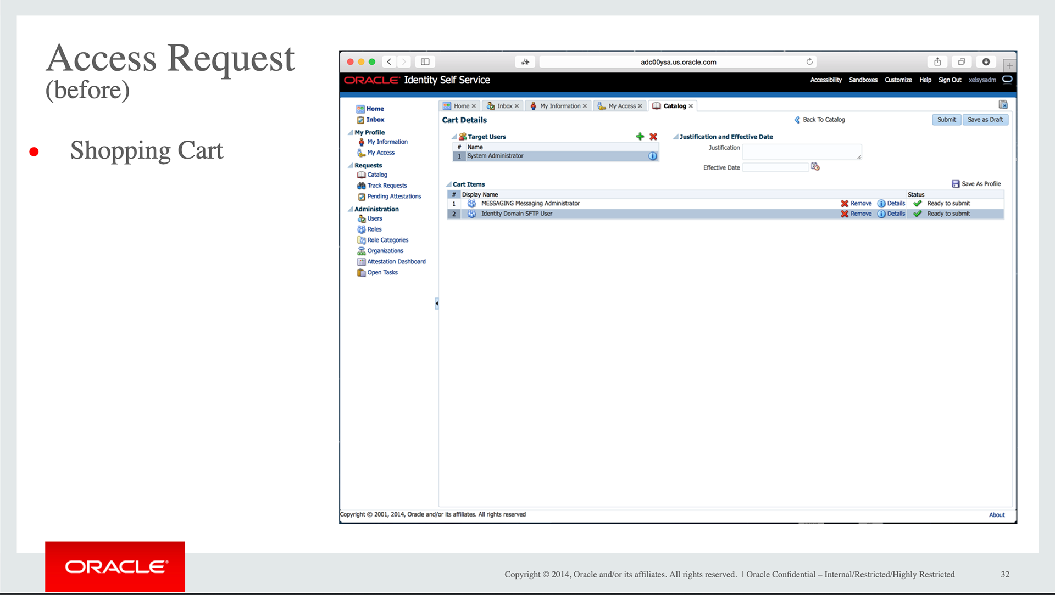Click into the Justification text box

pos(802,152)
